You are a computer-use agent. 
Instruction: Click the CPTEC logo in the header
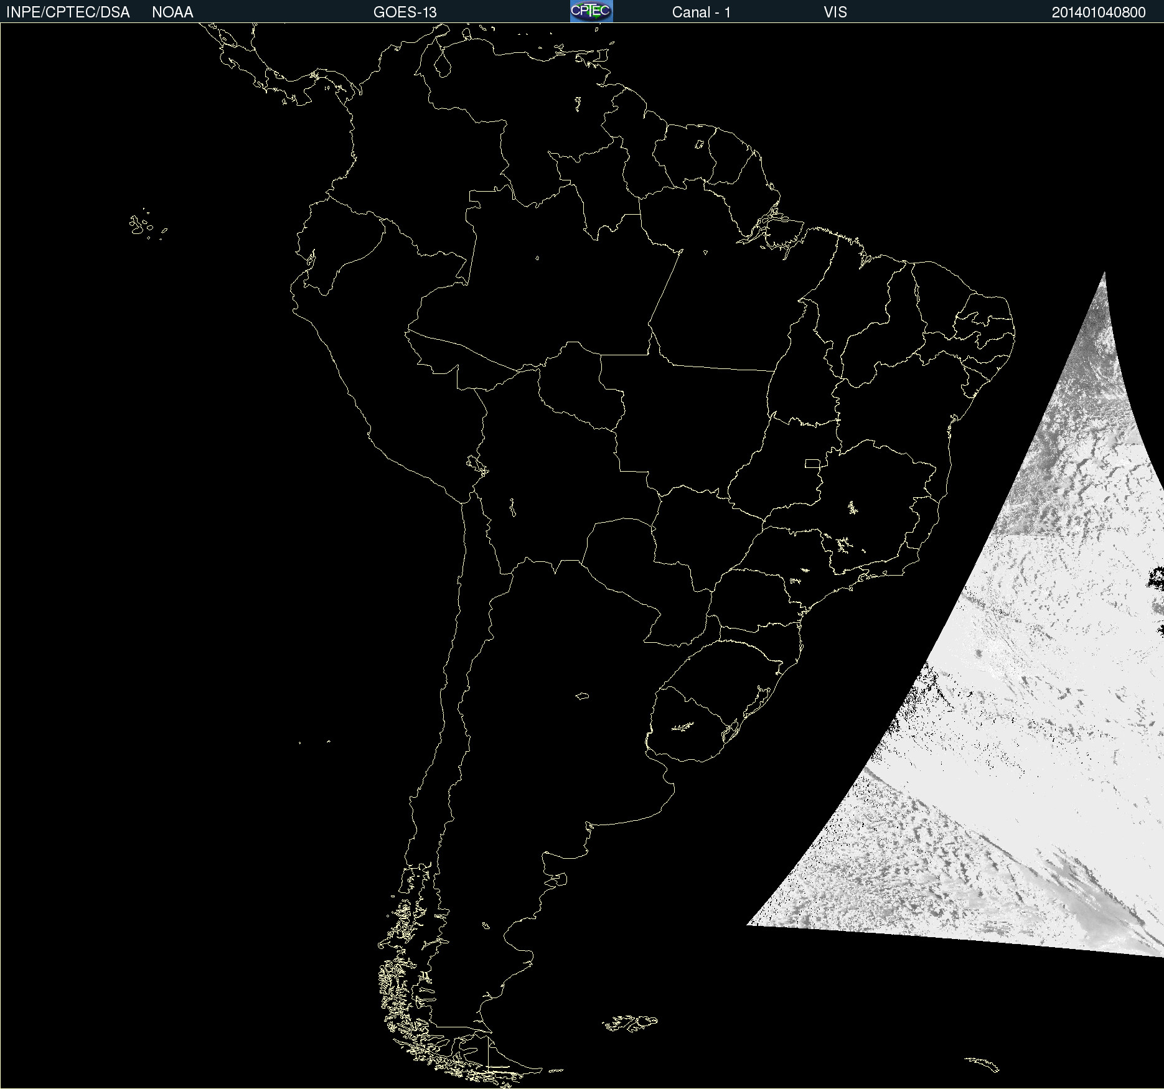click(x=591, y=11)
